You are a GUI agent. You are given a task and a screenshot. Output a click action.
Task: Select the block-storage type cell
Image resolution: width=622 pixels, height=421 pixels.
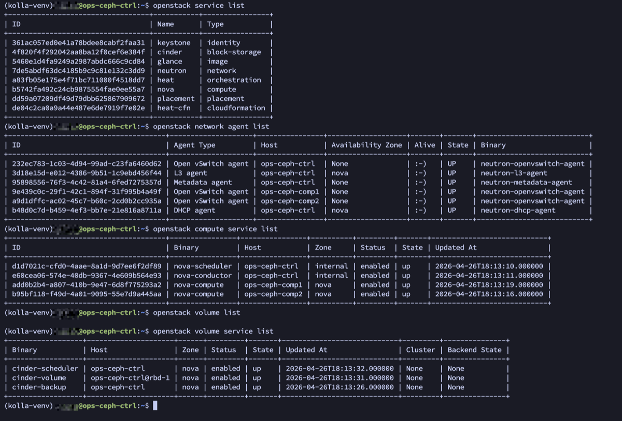pyautogui.click(x=234, y=52)
